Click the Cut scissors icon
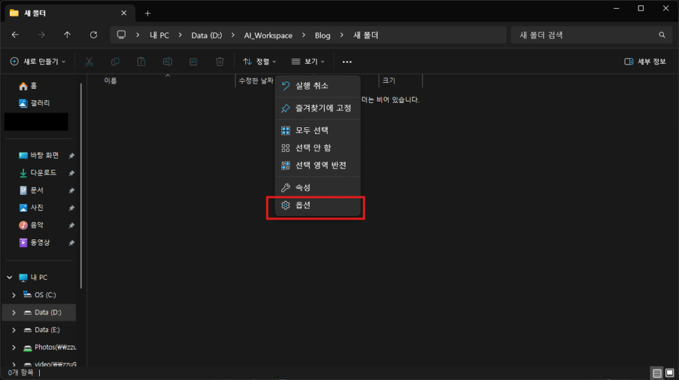 pos(90,62)
